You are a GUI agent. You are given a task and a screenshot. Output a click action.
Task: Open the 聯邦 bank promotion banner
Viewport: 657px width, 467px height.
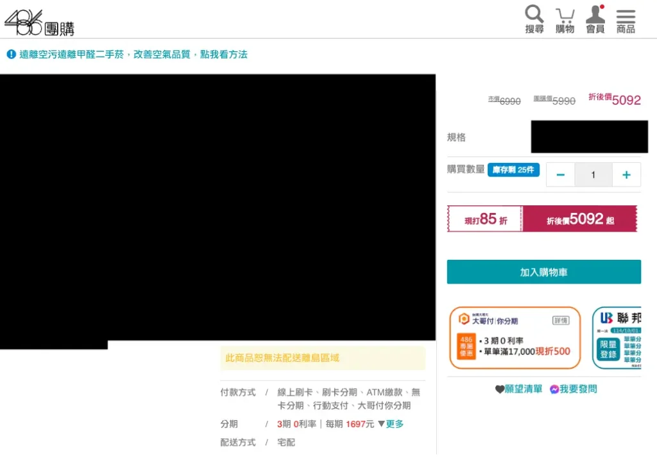pyautogui.click(x=617, y=337)
